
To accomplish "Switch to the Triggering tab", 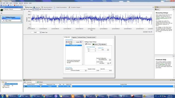I will coord(74,37).
